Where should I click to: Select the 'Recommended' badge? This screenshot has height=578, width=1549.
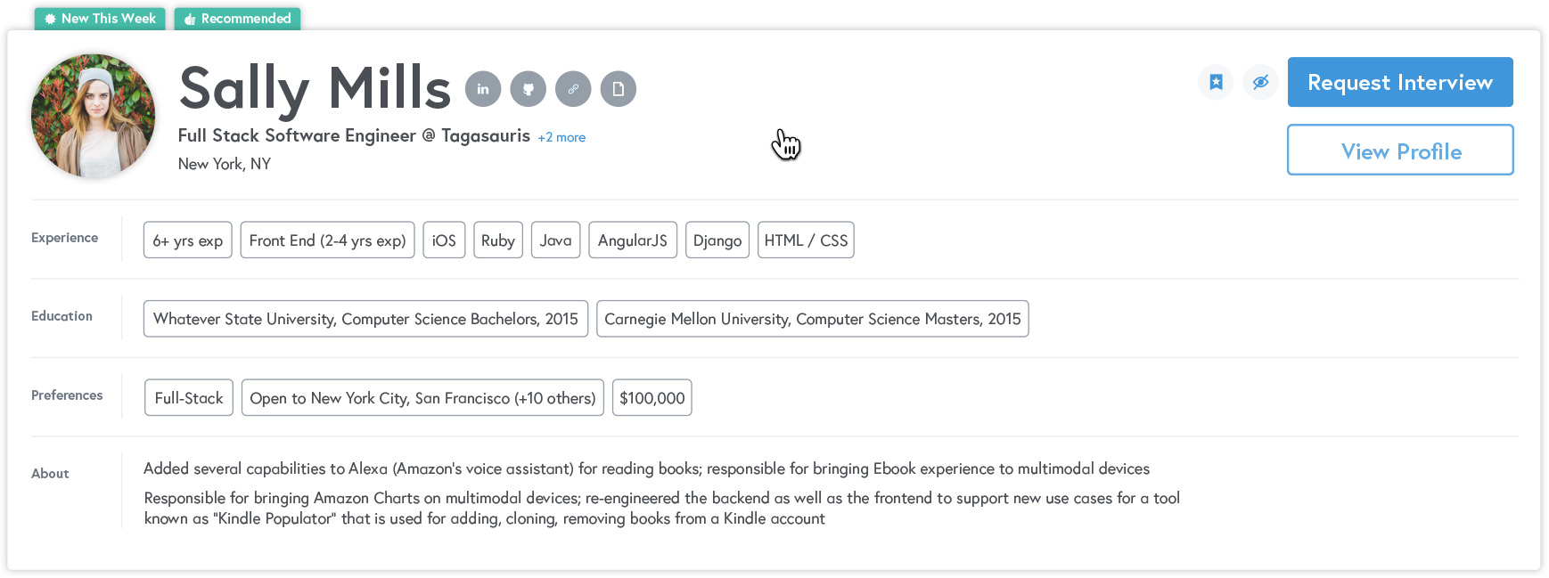pos(237,19)
